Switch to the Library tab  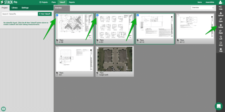click(x=14, y=8)
